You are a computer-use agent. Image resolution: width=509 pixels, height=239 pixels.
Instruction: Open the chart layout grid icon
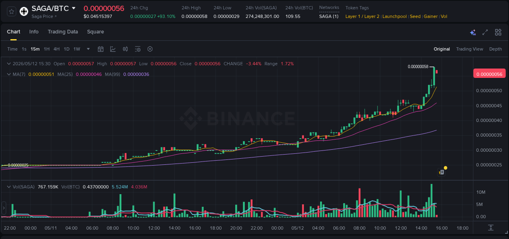point(498,32)
